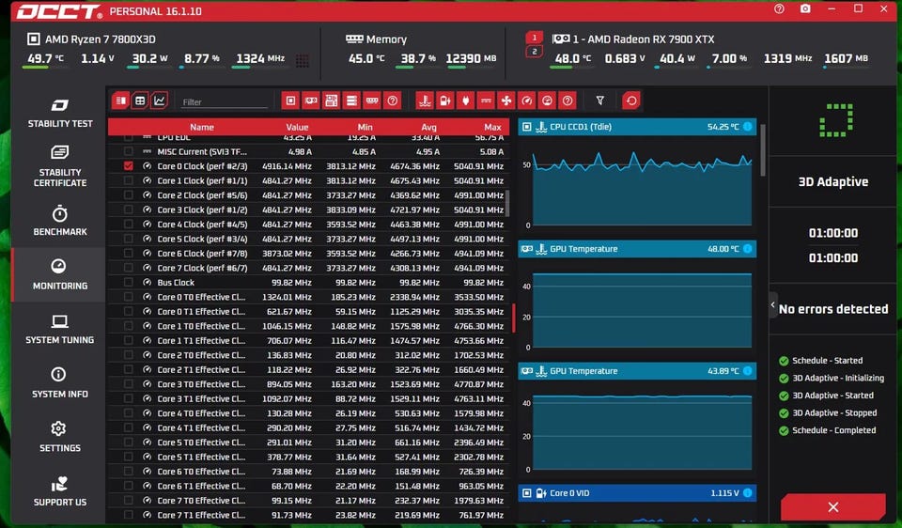Sort table by the Max column
Screen dimensions: 902x528
(492, 127)
